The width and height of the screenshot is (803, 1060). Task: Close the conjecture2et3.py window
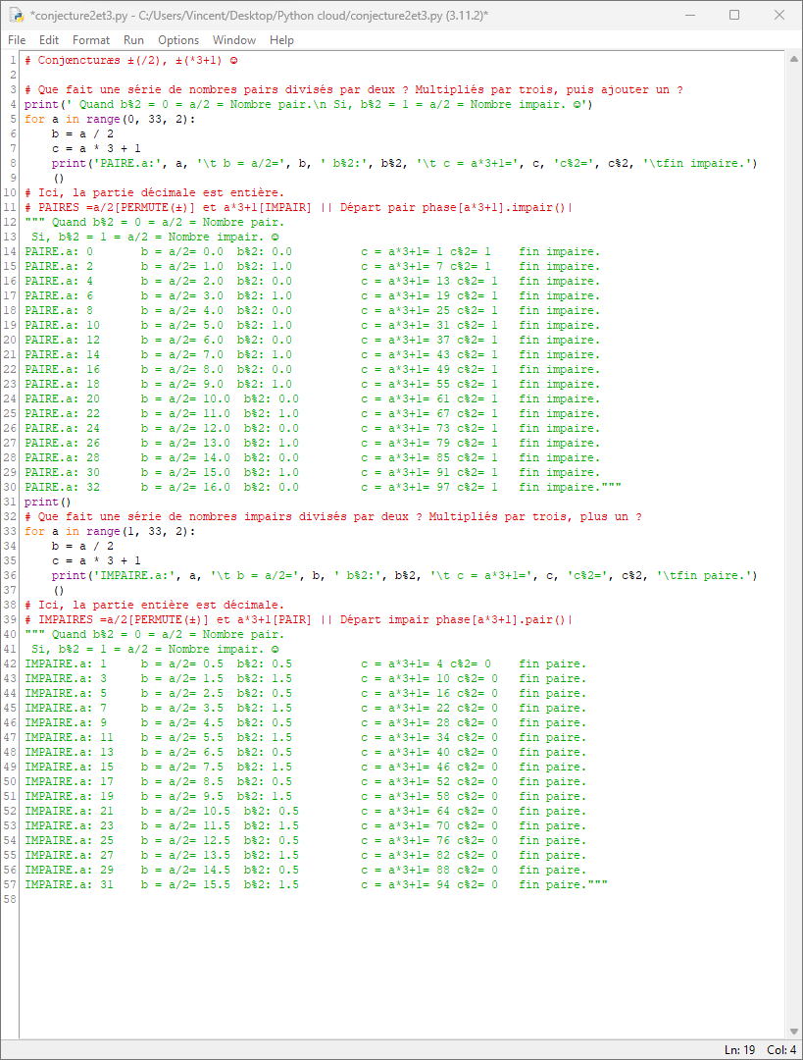(778, 14)
